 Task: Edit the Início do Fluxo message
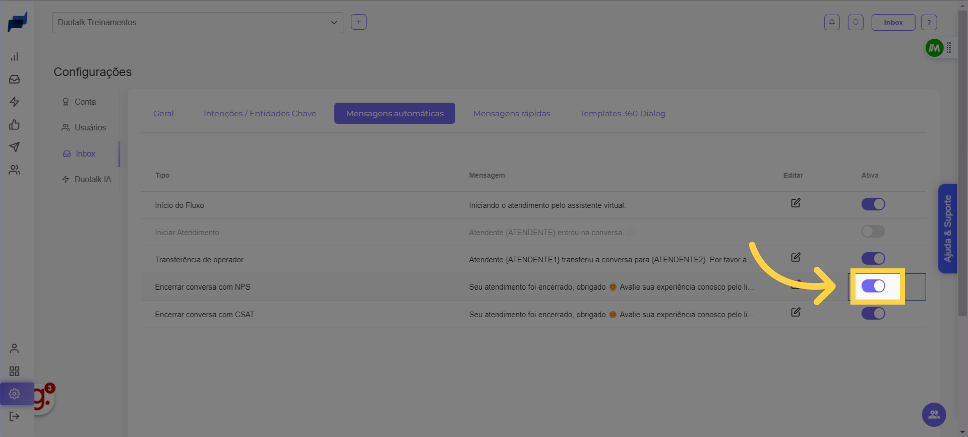[796, 203]
